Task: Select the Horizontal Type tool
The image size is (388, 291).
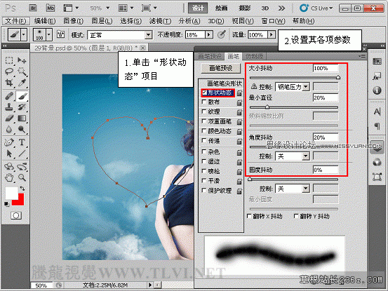Action: pyautogui.click(x=22, y=142)
